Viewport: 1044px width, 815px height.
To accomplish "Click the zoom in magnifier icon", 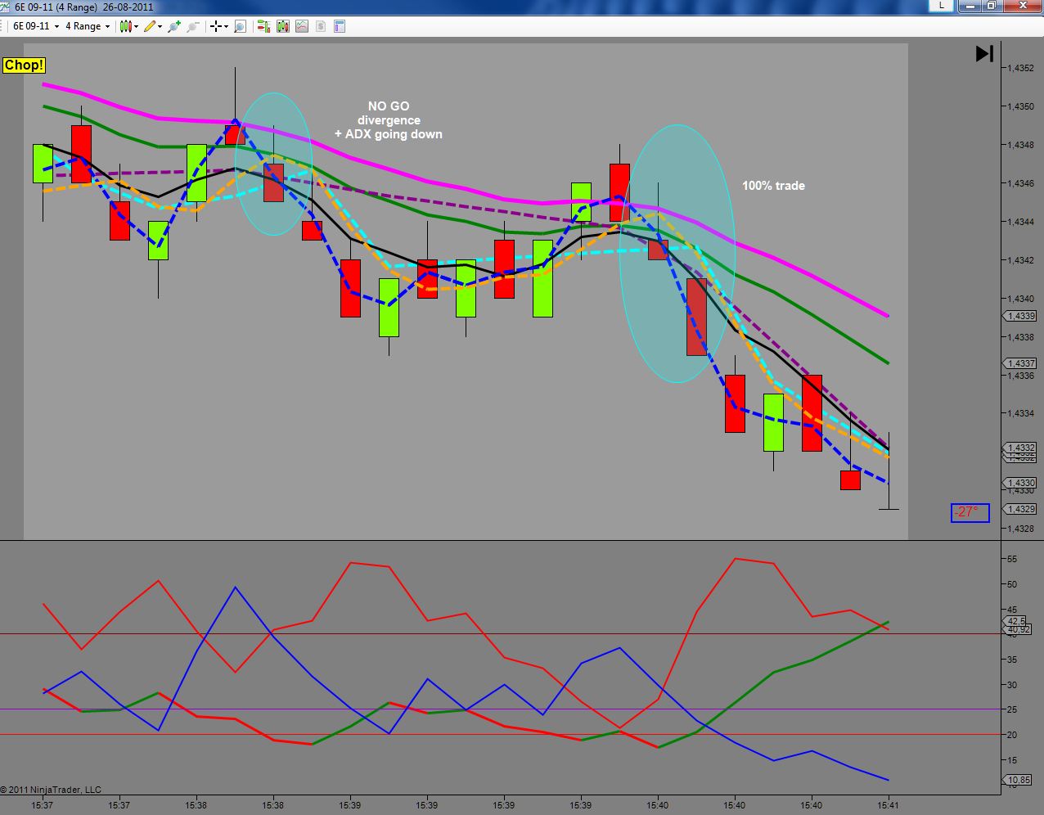I will [174, 26].
